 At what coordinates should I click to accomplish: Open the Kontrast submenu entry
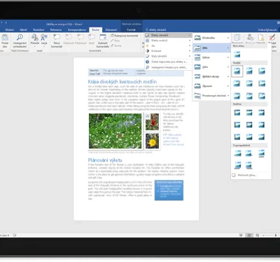(168, 51)
